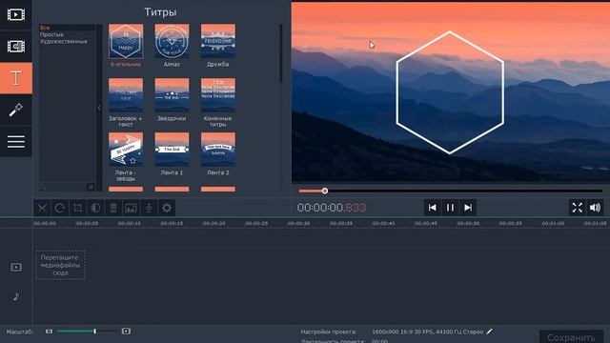Choose the Звездочки title thumbnail
The height and width of the screenshot is (343, 610).
172,95
